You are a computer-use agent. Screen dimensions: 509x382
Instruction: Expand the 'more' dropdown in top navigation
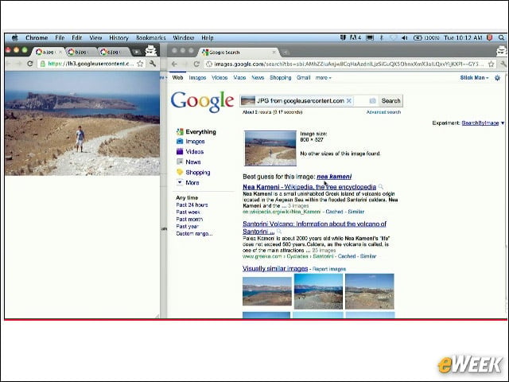324,78
